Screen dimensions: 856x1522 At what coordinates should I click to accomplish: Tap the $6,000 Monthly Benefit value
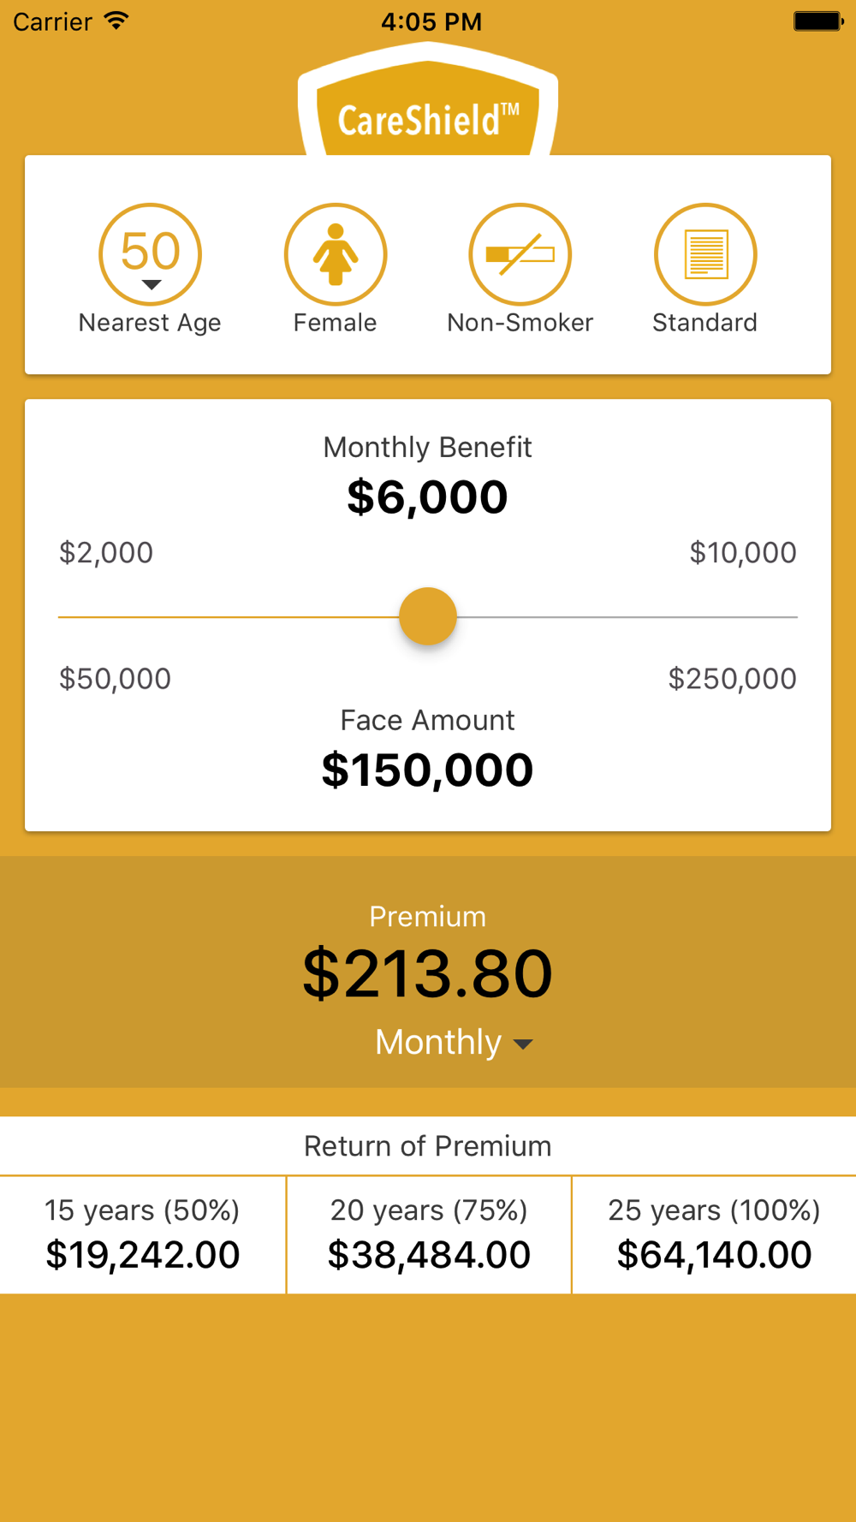click(x=428, y=497)
